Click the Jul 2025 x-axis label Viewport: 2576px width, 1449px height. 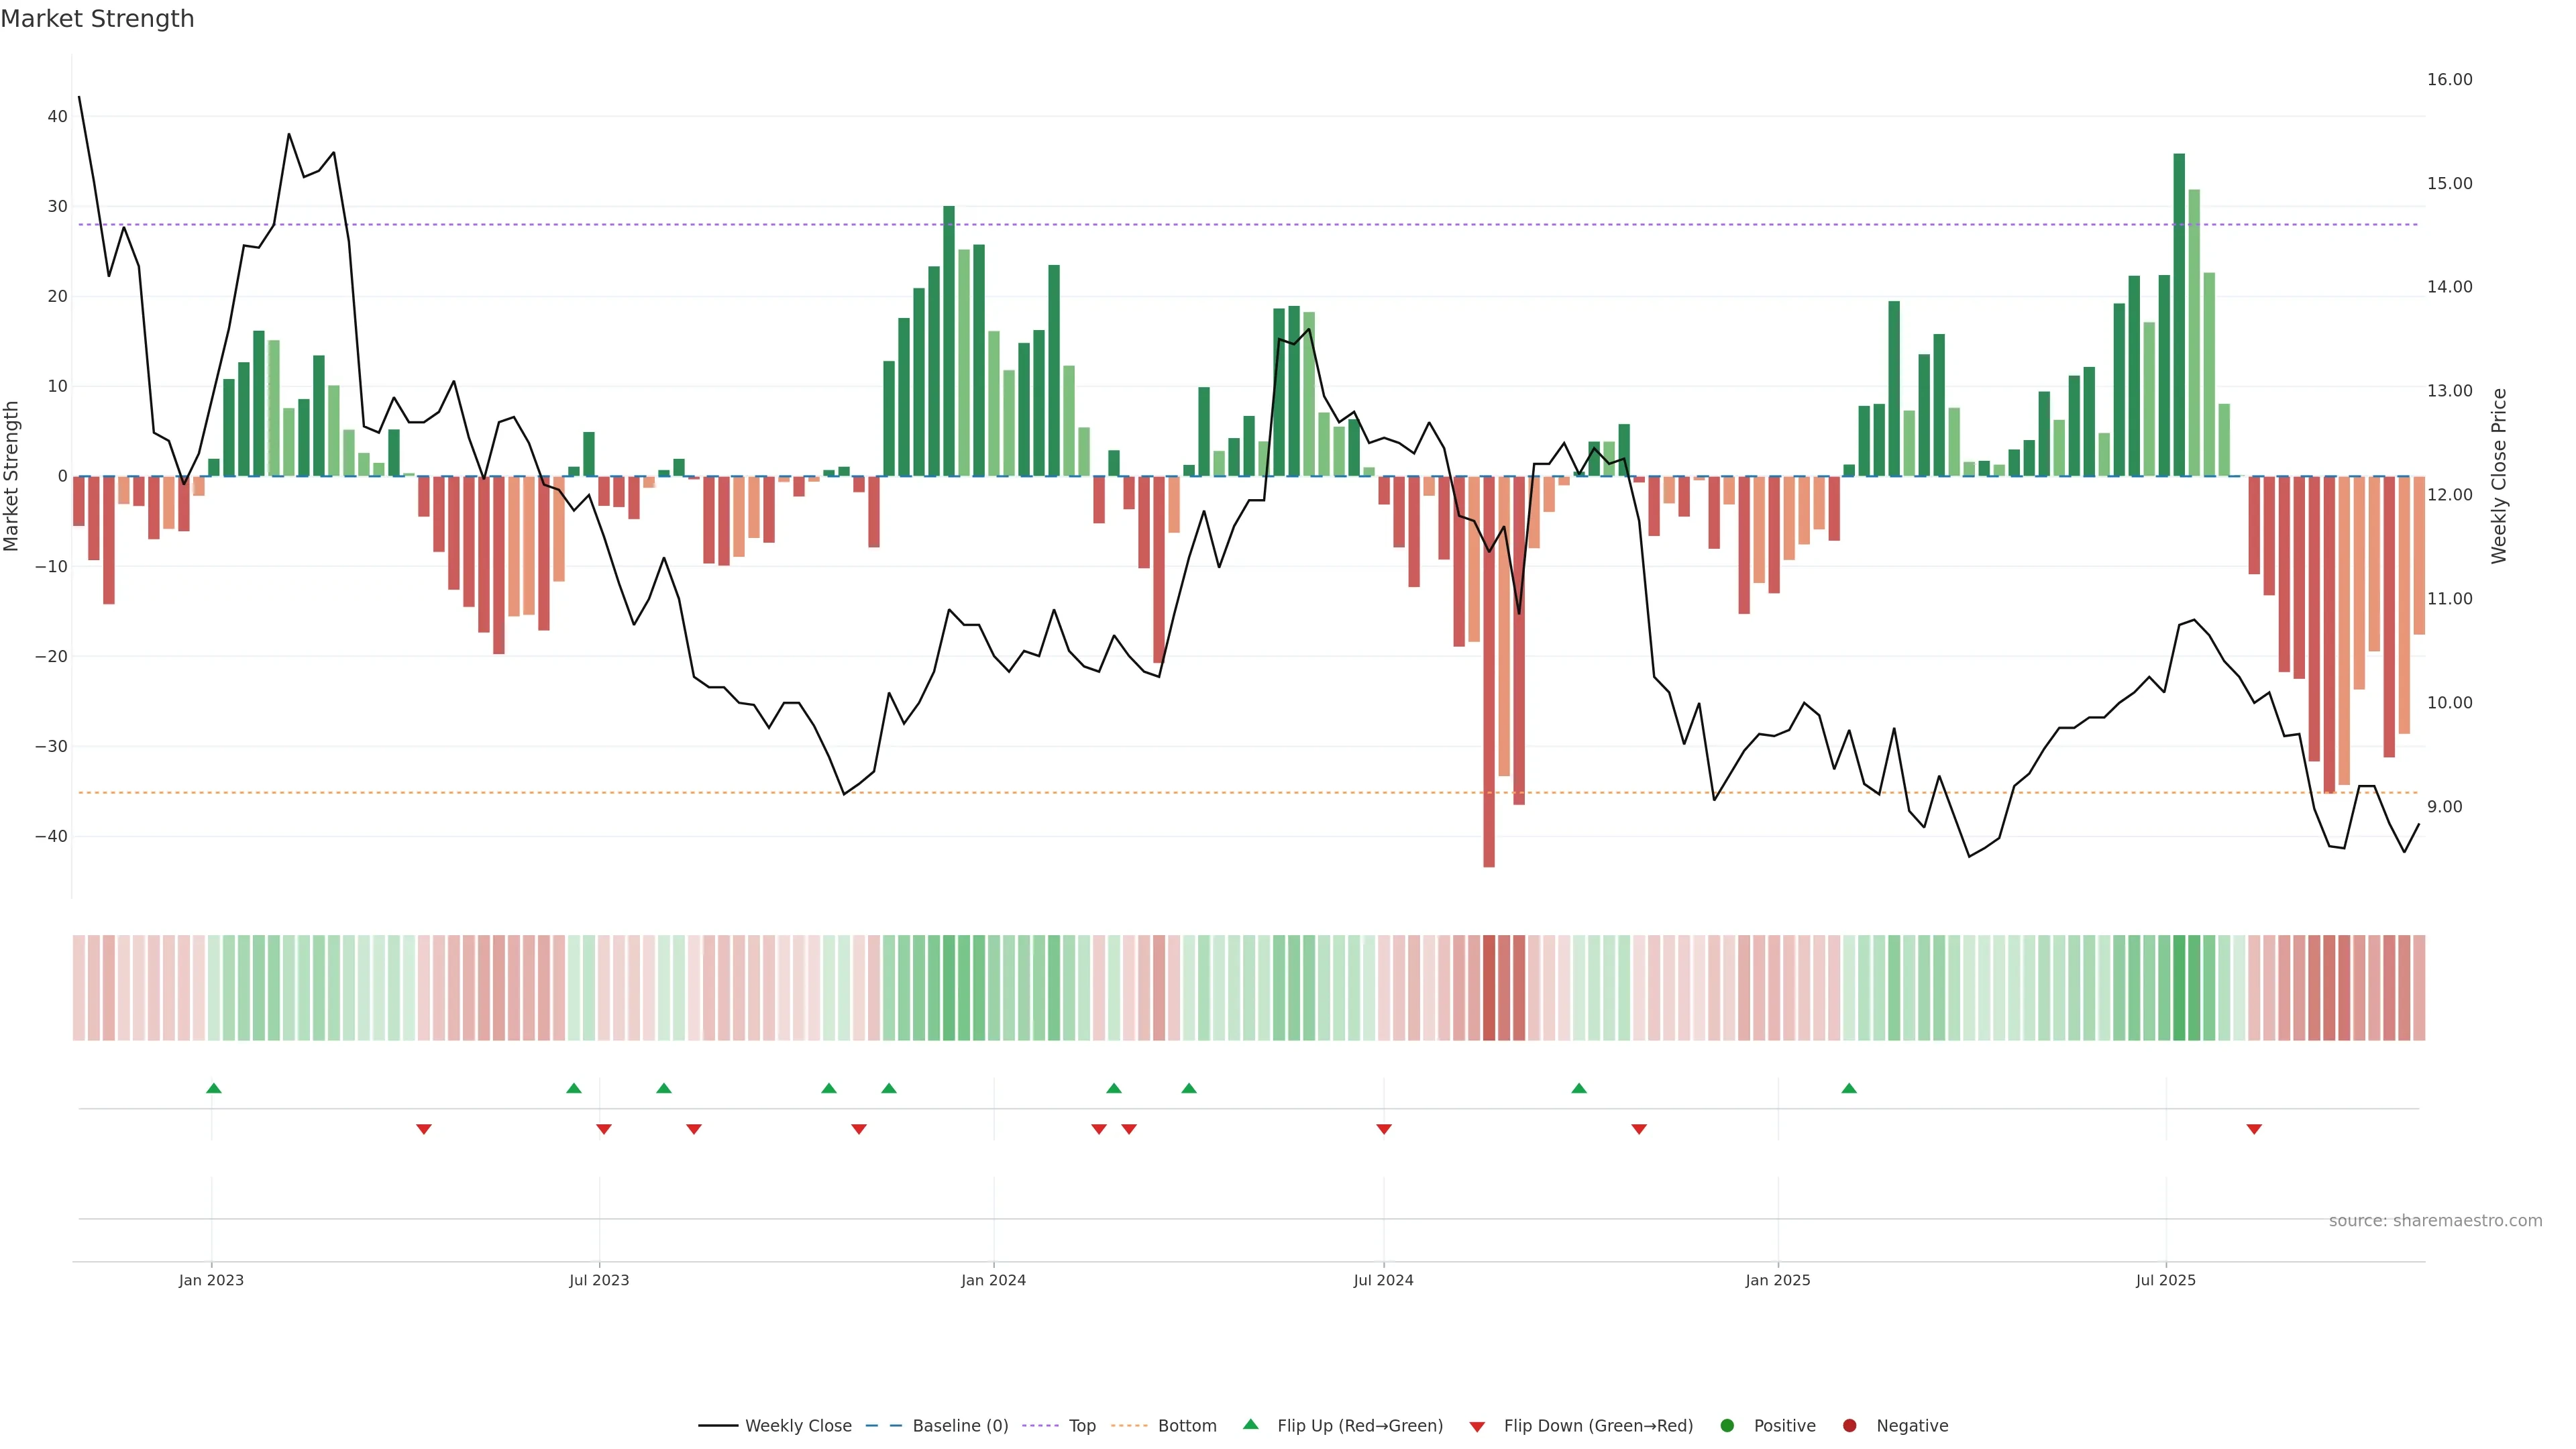click(x=2166, y=1280)
